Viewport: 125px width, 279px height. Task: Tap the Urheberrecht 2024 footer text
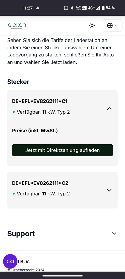(26, 270)
